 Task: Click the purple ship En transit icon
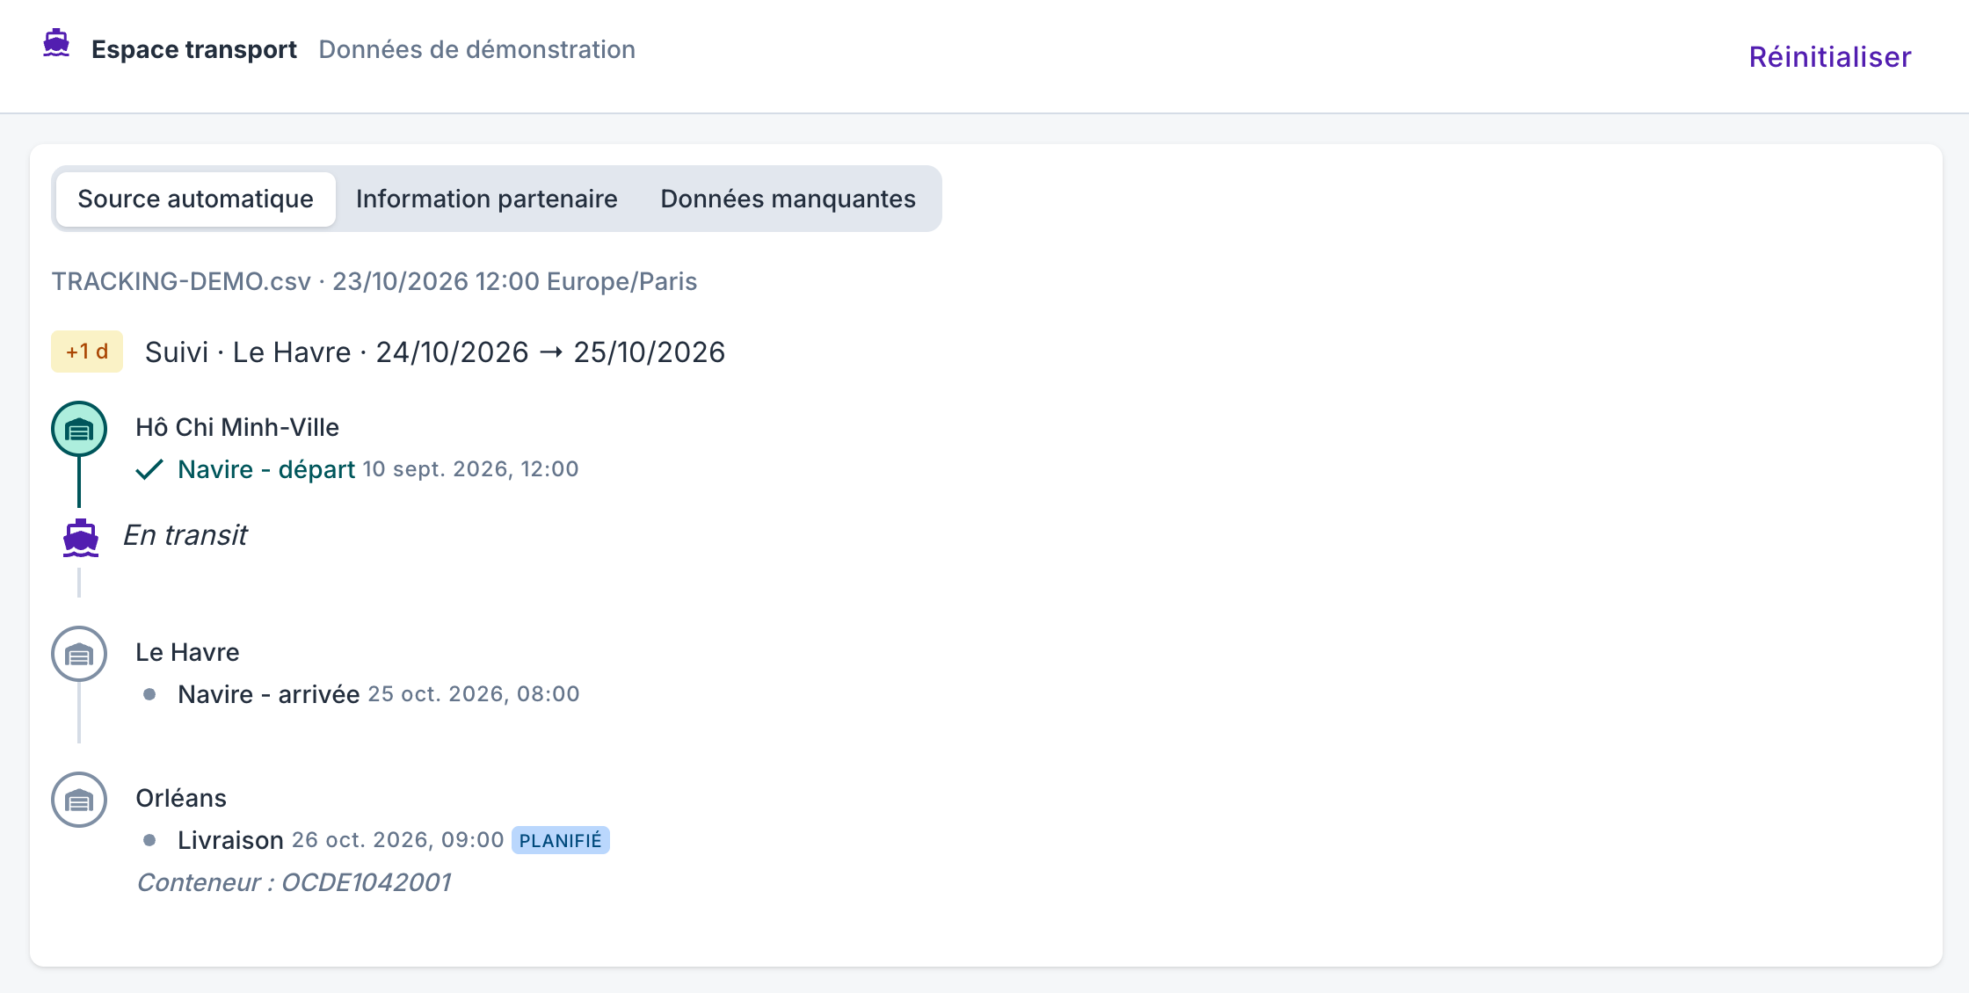point(81,538)
